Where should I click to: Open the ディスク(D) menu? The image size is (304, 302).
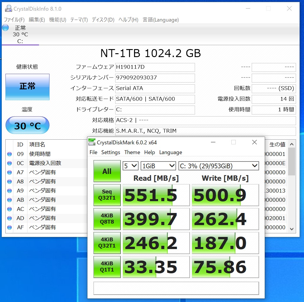pos(103,20)
